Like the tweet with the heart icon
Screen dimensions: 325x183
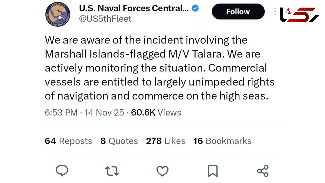pos(162,171)
